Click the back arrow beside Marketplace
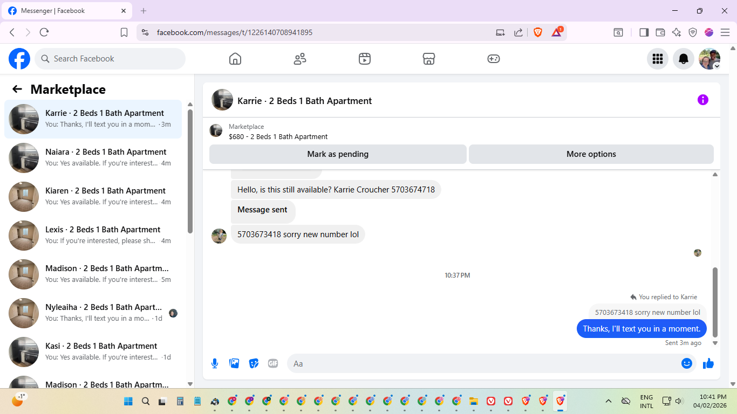This screenshot has height=414, width=737. click(17, 89)
